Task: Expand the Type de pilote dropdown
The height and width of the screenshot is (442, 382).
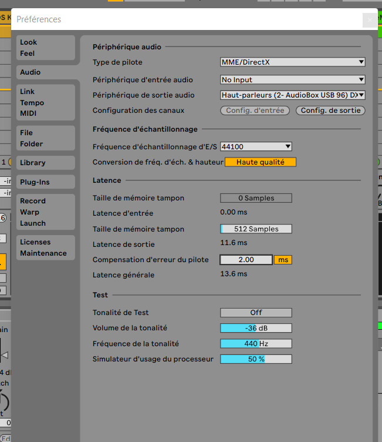Action: 292,62
